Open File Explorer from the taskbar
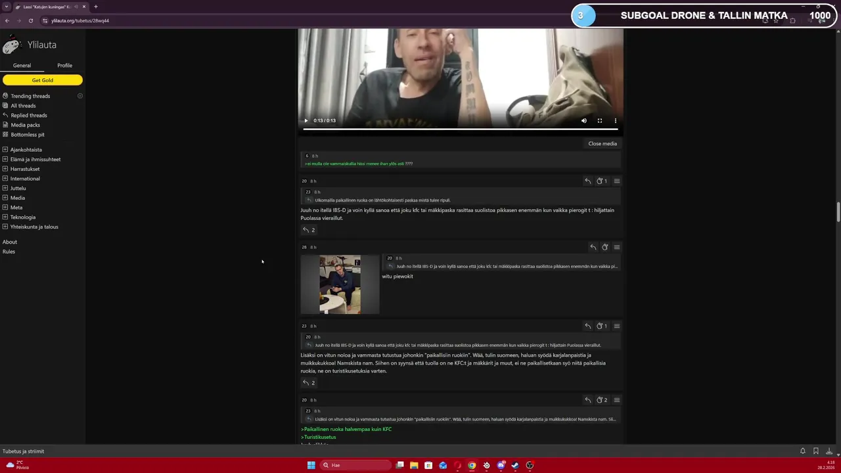841x473 pixels. click(414, 465)
